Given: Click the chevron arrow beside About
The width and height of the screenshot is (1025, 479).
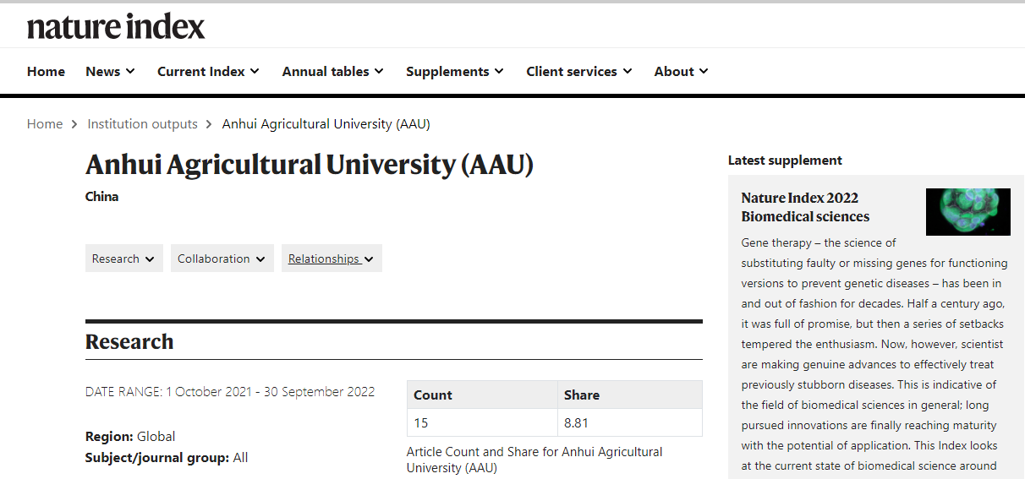Looking at the screenshot, I should tap(704, 72).
